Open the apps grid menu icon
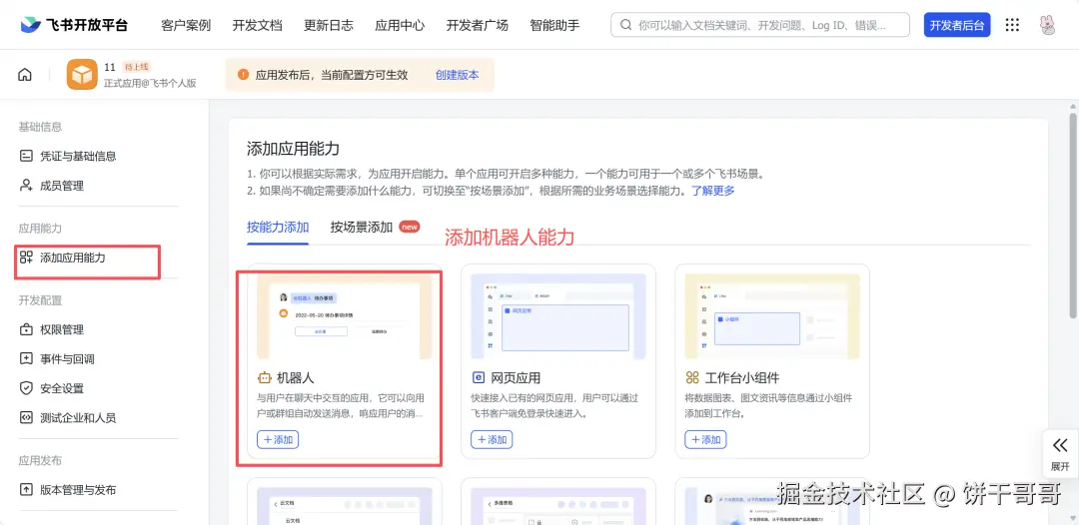Image resolution: width=1079 pixels, height=525 pixels. pyautogui.click(x=1012, y=25)
